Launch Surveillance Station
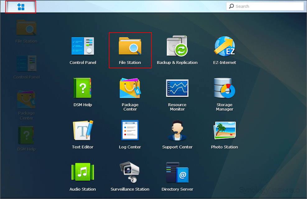 coord(130,177)
